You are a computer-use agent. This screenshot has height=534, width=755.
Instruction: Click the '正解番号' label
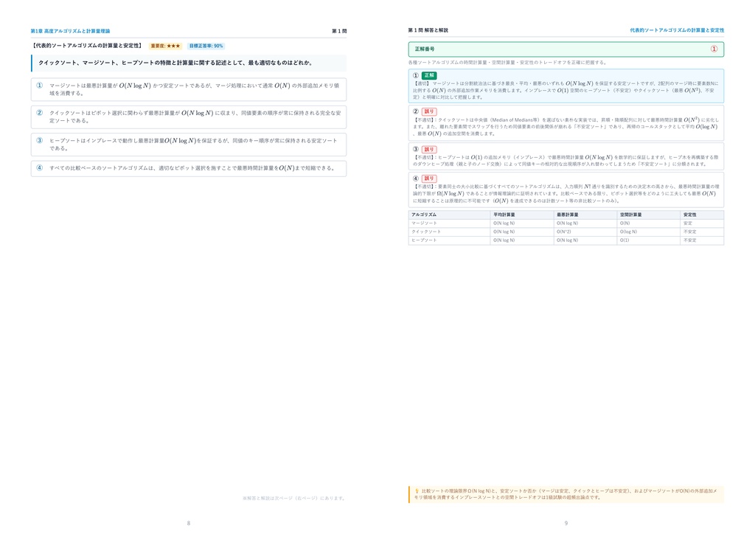pyautogui.click(x=425, y=49)
